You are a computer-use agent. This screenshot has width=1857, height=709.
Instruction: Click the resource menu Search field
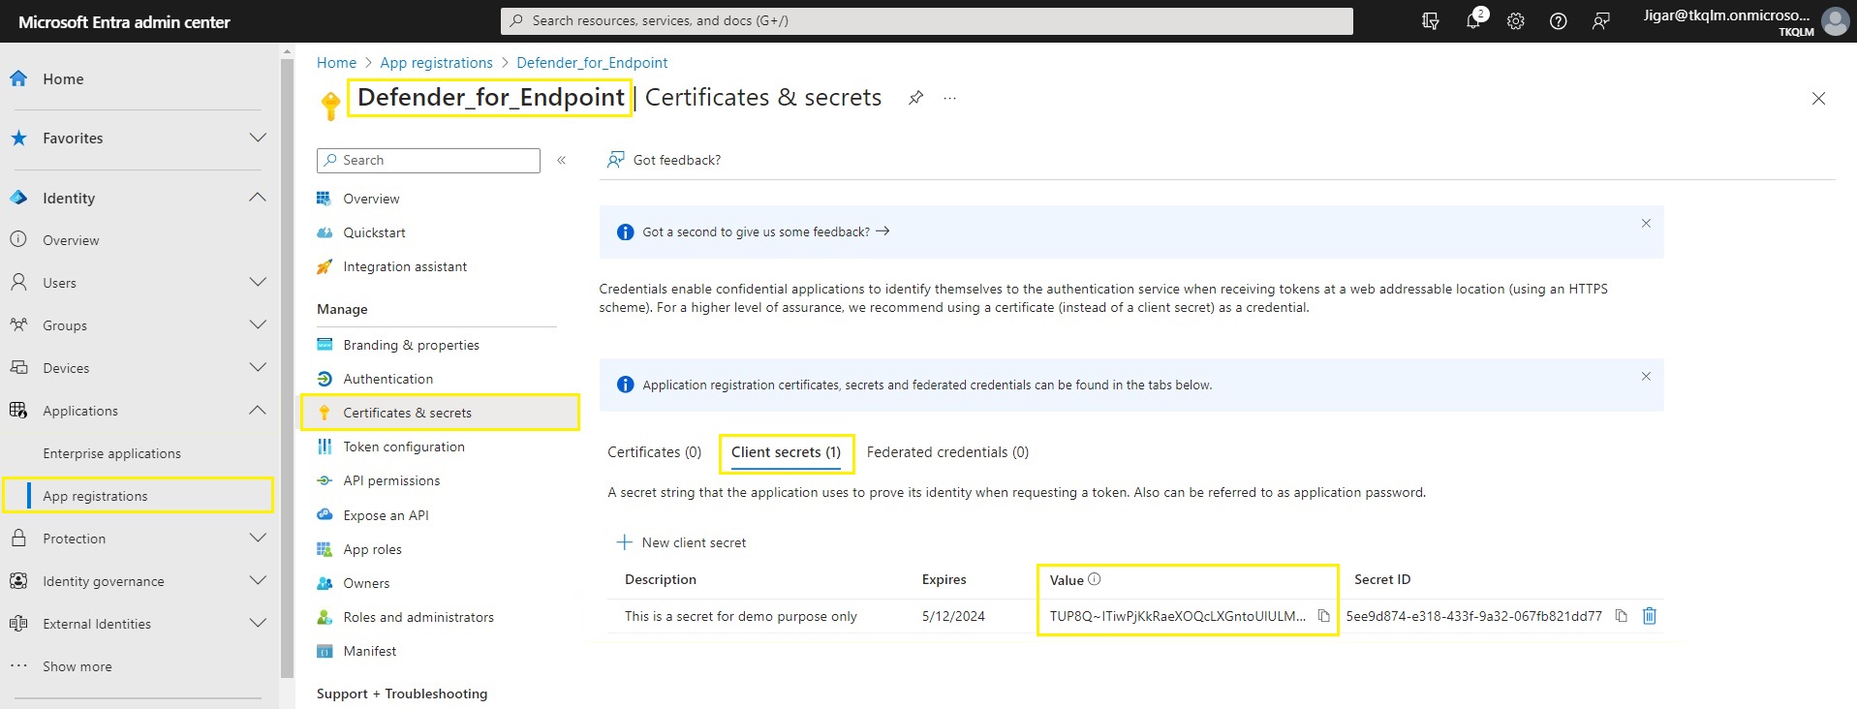click(428, 161)
